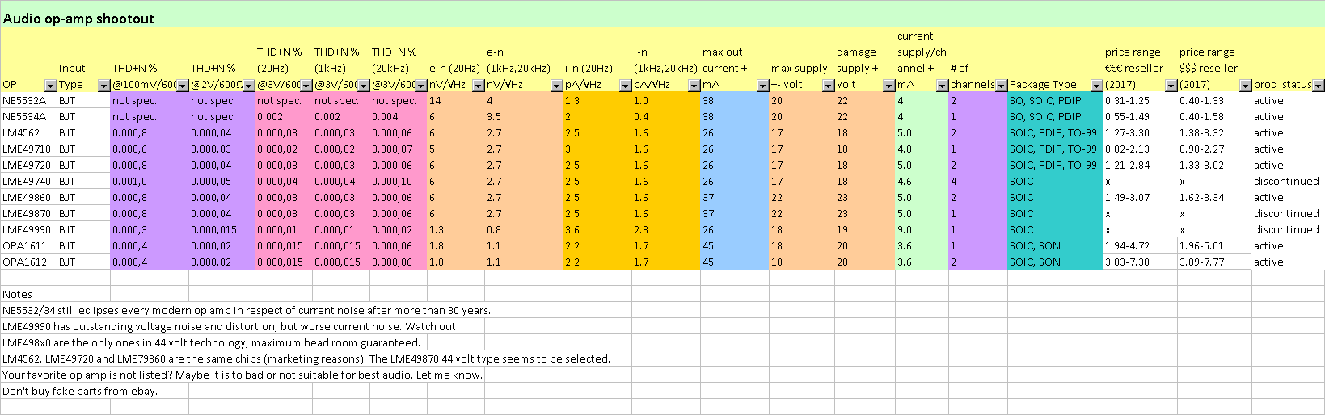Click the euro price cell '1.94-4.72'
1325x415 pixels.
coord(1140,246)
